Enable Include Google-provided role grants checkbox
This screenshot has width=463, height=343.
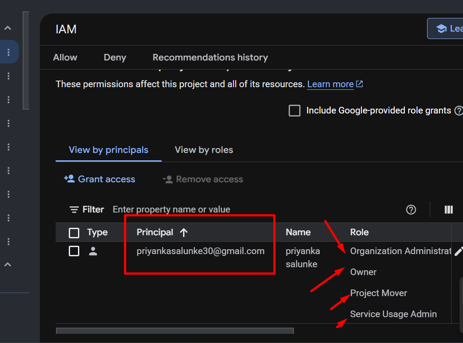pos(294,111)
